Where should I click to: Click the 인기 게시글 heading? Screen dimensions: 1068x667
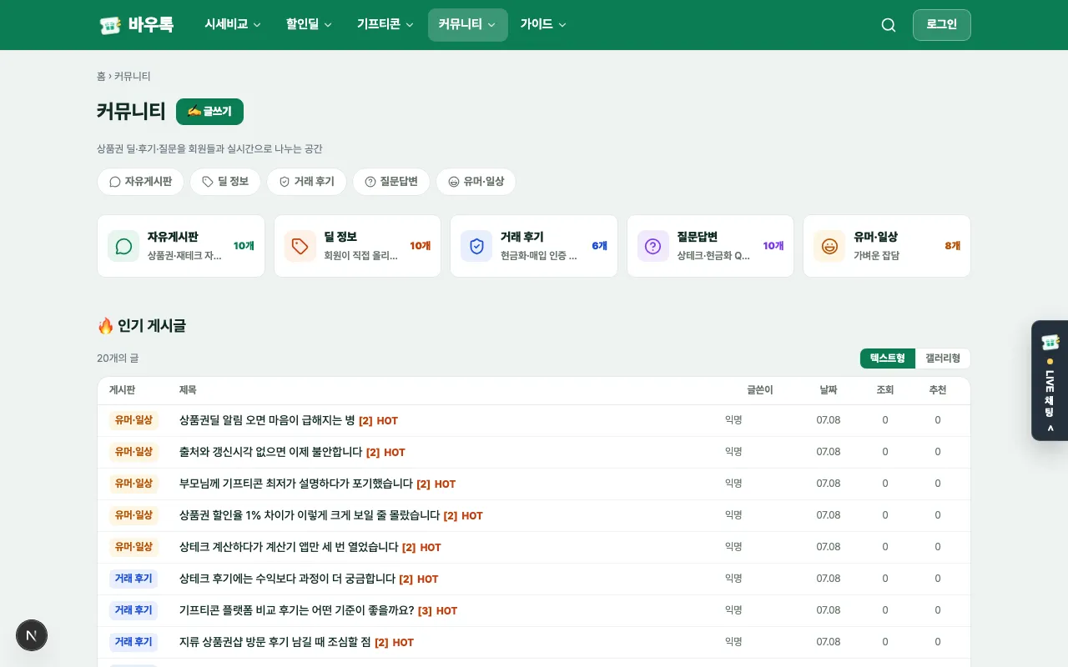click(141, 326)
